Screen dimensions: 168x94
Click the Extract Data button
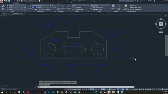click(x=99, y=7)
